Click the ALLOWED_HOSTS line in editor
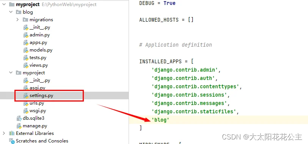 pos(167,20)
